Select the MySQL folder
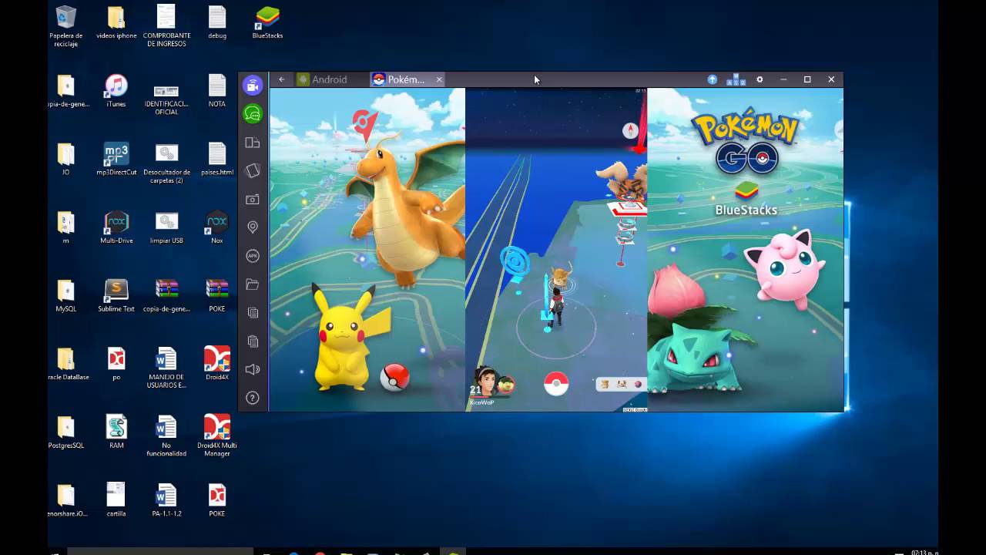Viewport: 986px width, 555px height. coord(66,295)
